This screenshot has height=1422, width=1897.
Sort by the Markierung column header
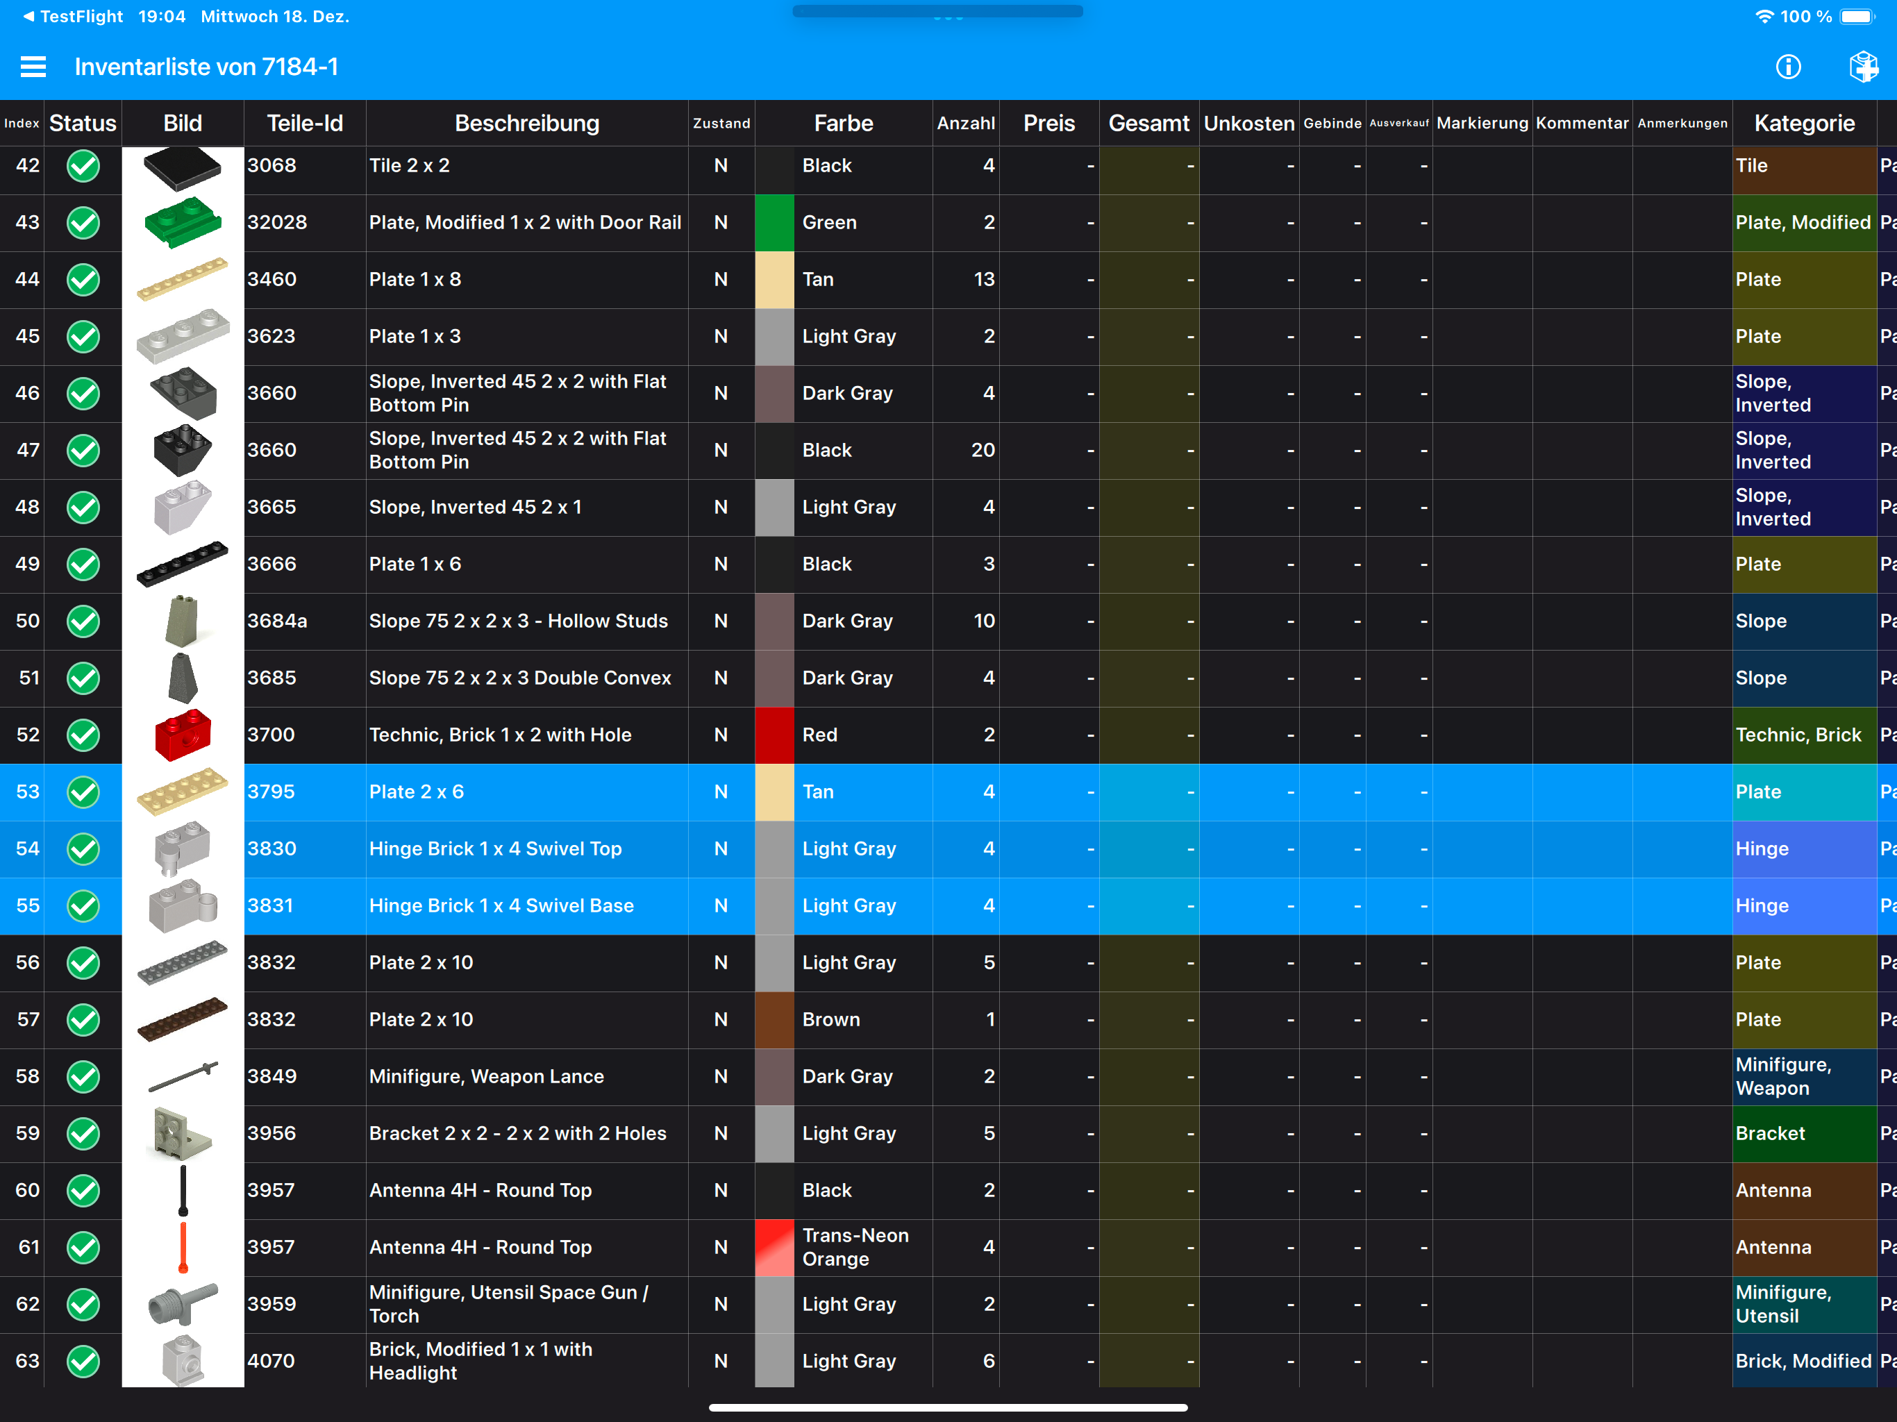[1482, 123]
